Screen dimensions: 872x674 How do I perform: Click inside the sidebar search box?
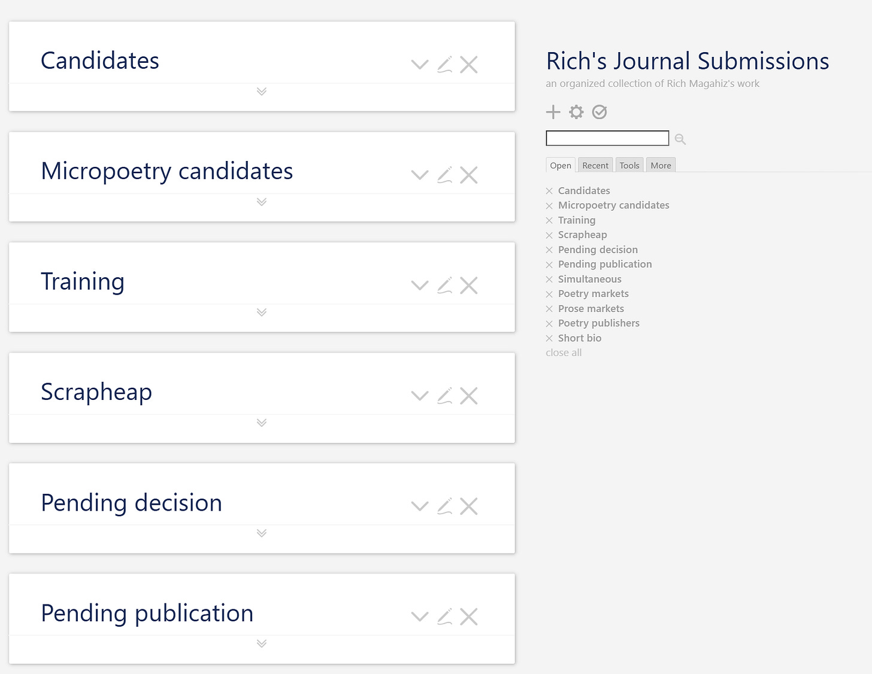606,138
